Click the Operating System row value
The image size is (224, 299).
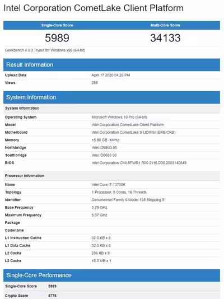tap(119, 117)
